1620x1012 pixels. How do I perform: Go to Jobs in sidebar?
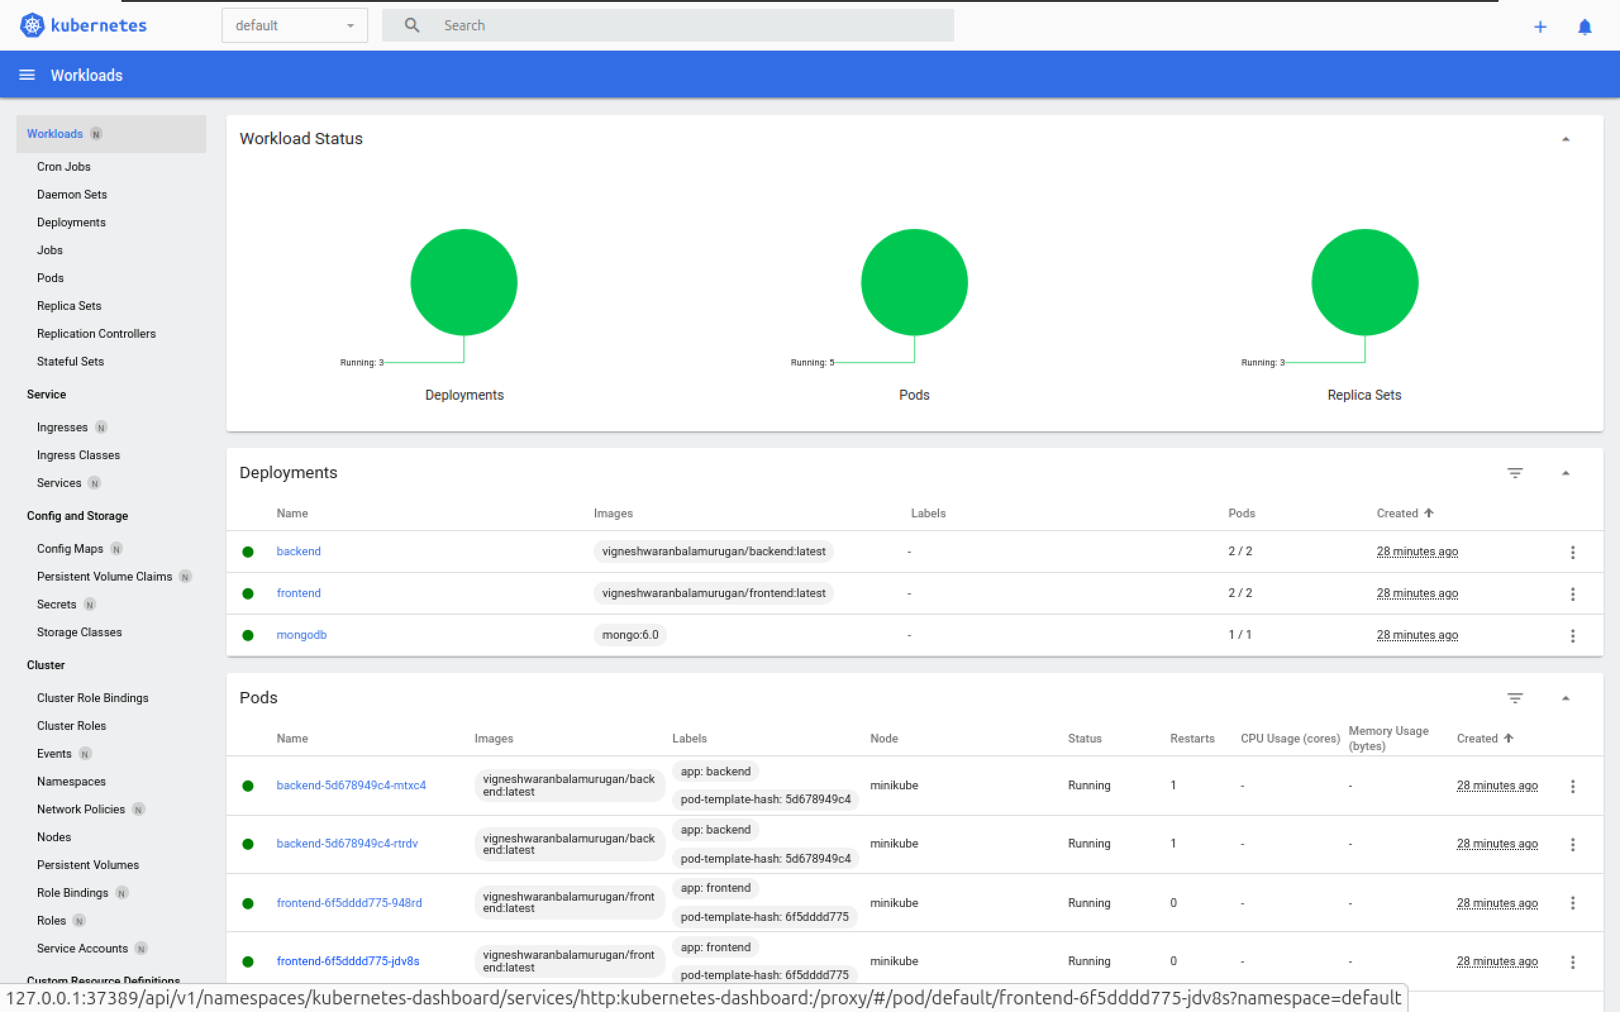coord(49,250)
